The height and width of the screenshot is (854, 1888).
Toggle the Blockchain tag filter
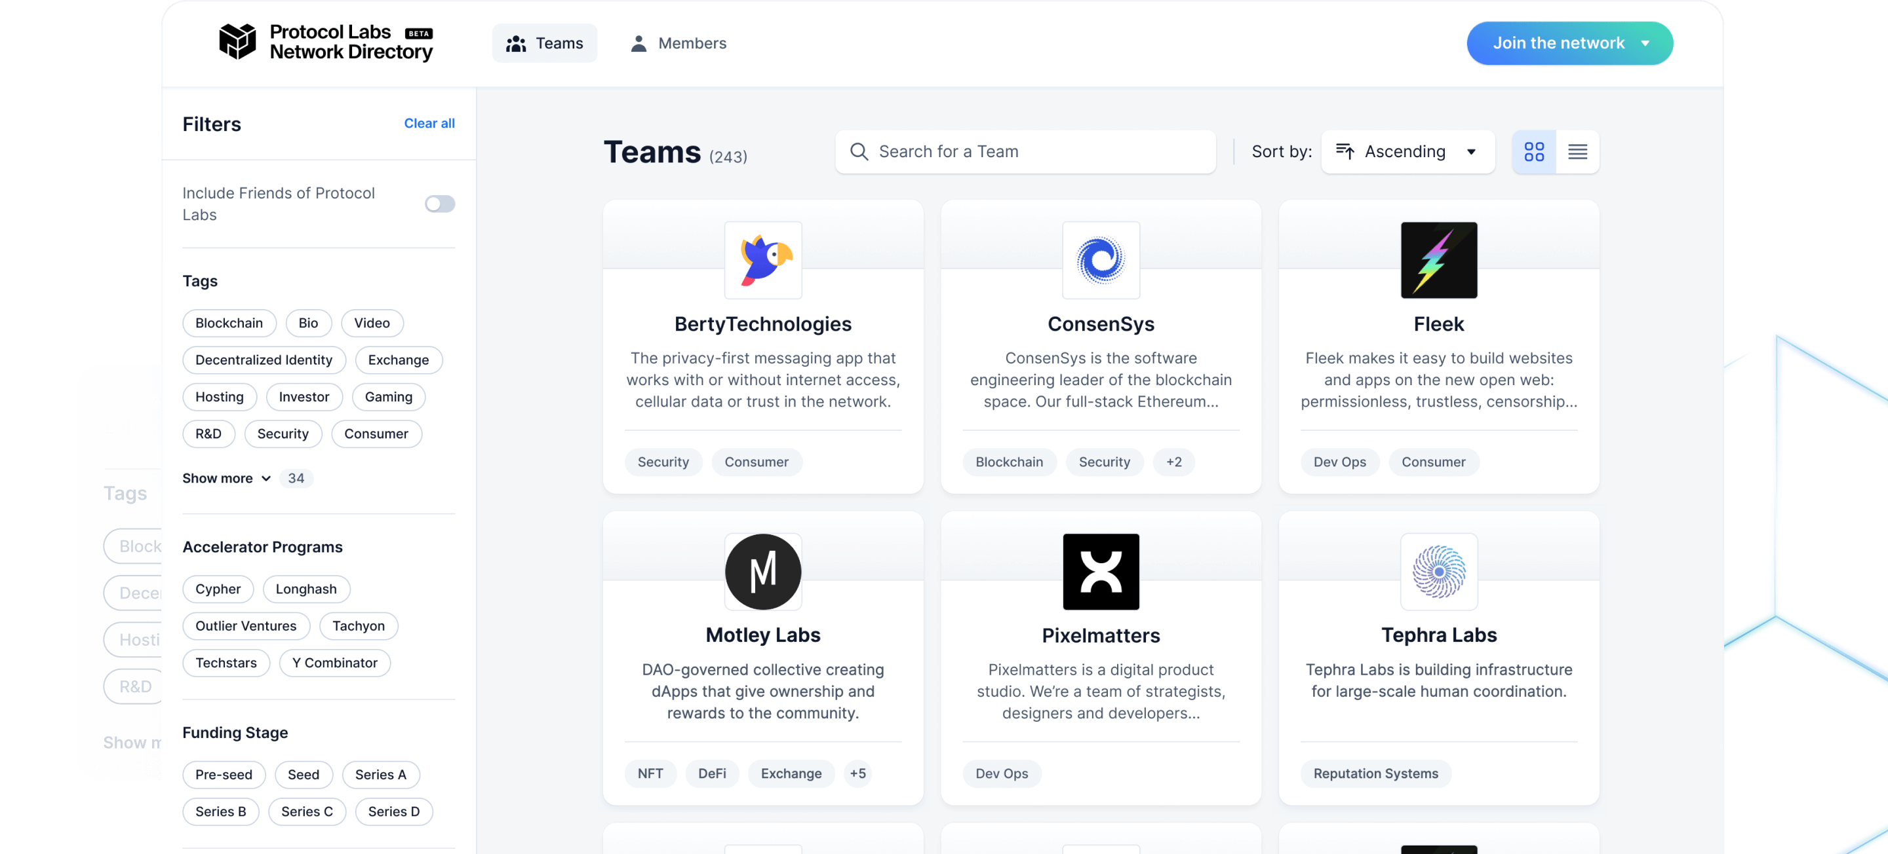pyautogui.click(x=229, y=323)
